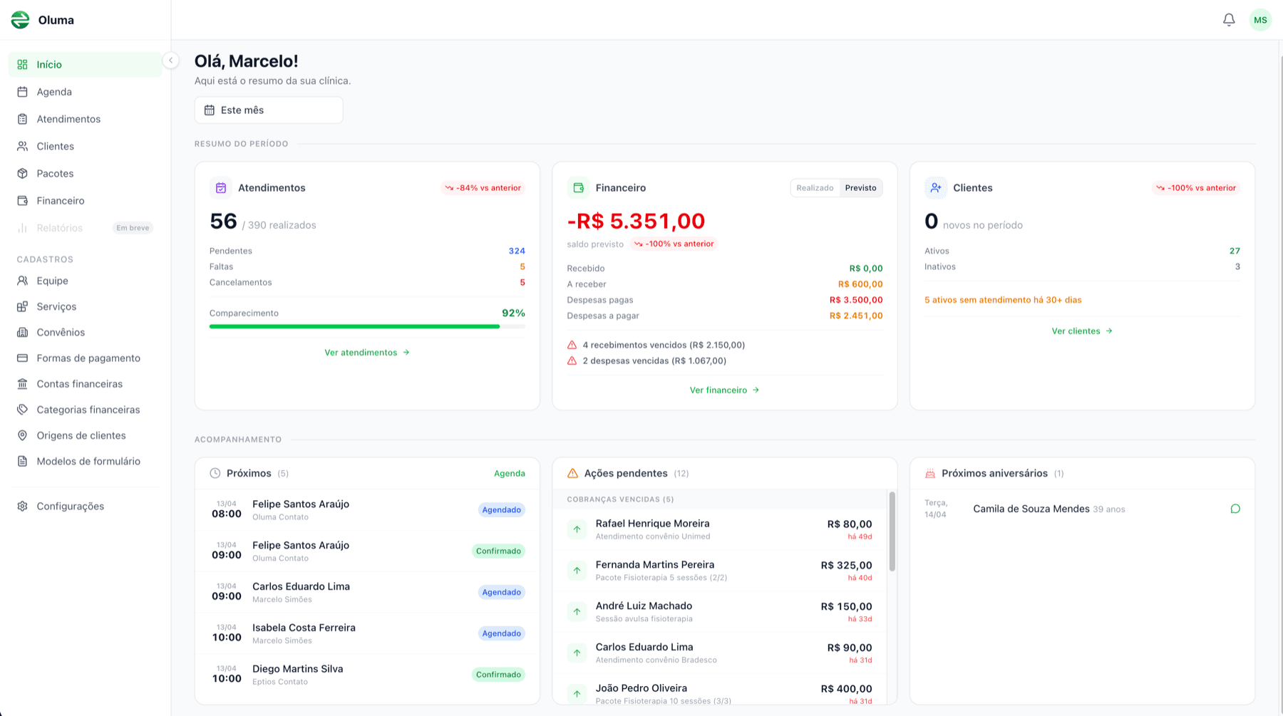The width and height of the screenshot is (1283, 716).
Task: Click the Ver atendimentos link
Action: (x=367, y=353)
